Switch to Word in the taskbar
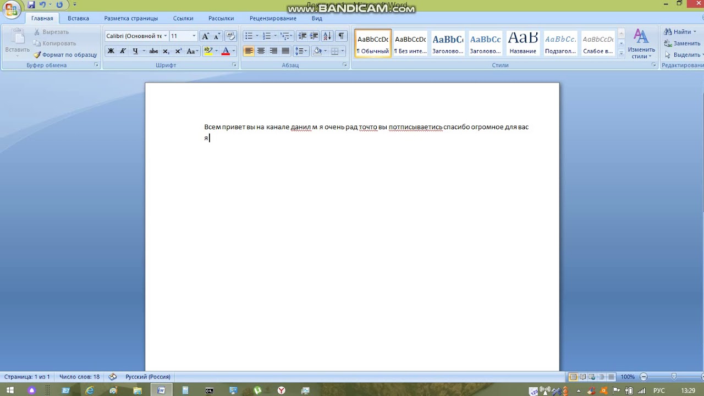The width and height of the screenshot is (704, 396). (x=161, y=391)
